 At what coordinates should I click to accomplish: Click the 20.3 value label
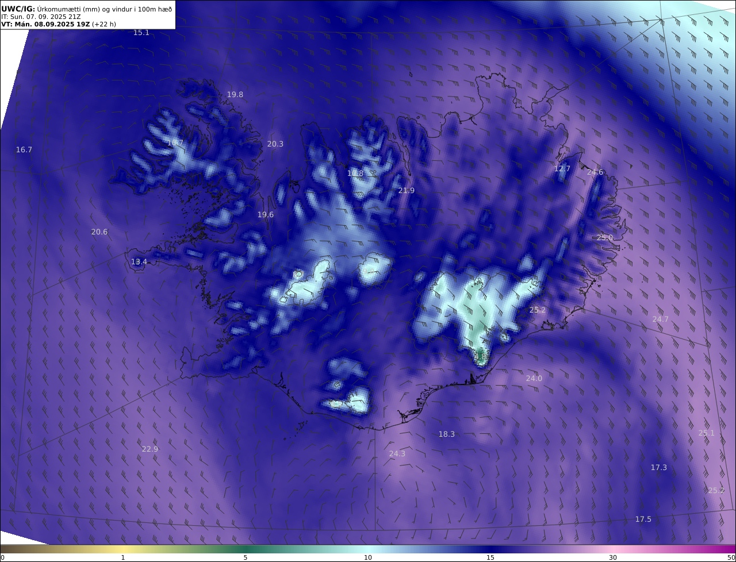coord(275,144)
